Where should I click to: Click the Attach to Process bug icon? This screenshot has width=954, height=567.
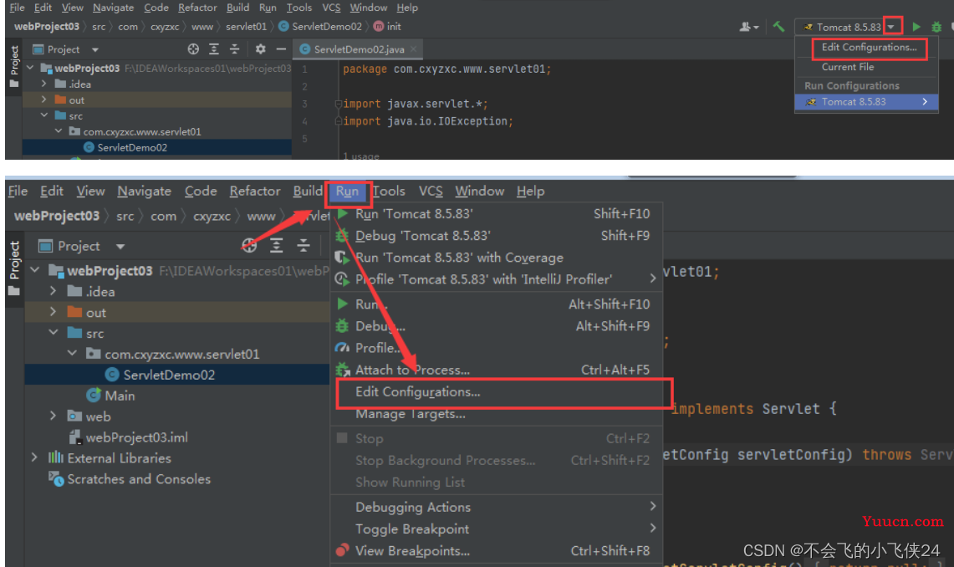click(343, 370)
